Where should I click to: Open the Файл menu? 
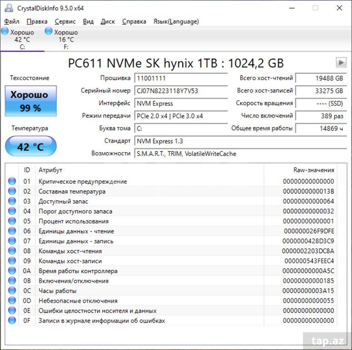[12, 21]
